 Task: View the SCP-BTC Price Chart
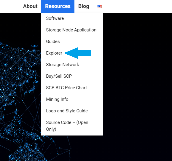tap(66, 88)
